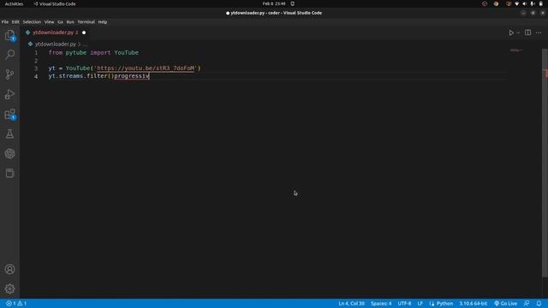Open the editor More Actions ellipsis
The width and height of the screenshot is (548, 308).
[x=539, y=33]
